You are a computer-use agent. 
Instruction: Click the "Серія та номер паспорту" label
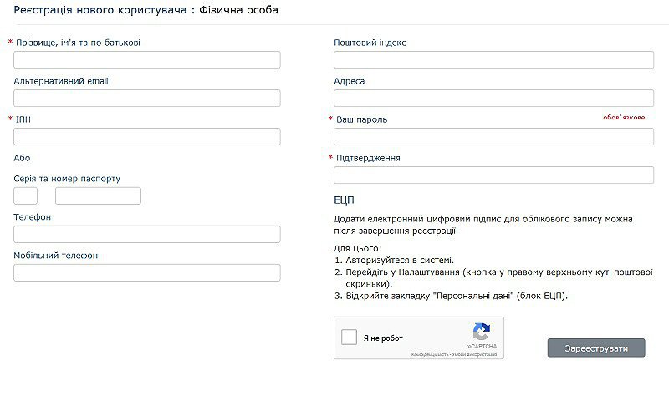(x=68, y=179)
